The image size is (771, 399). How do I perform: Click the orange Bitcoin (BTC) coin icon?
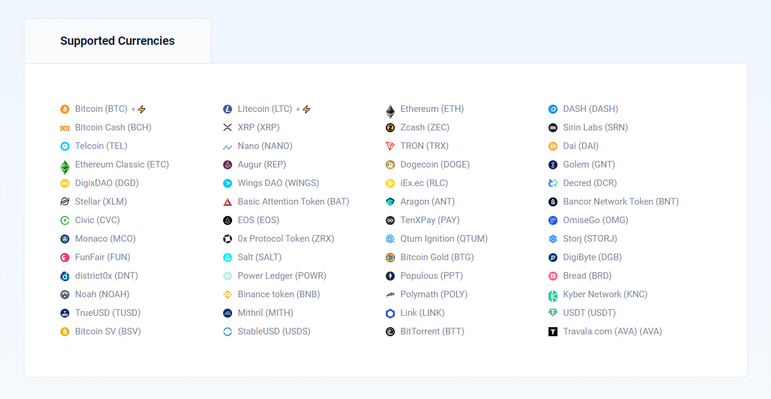point(65,109)
